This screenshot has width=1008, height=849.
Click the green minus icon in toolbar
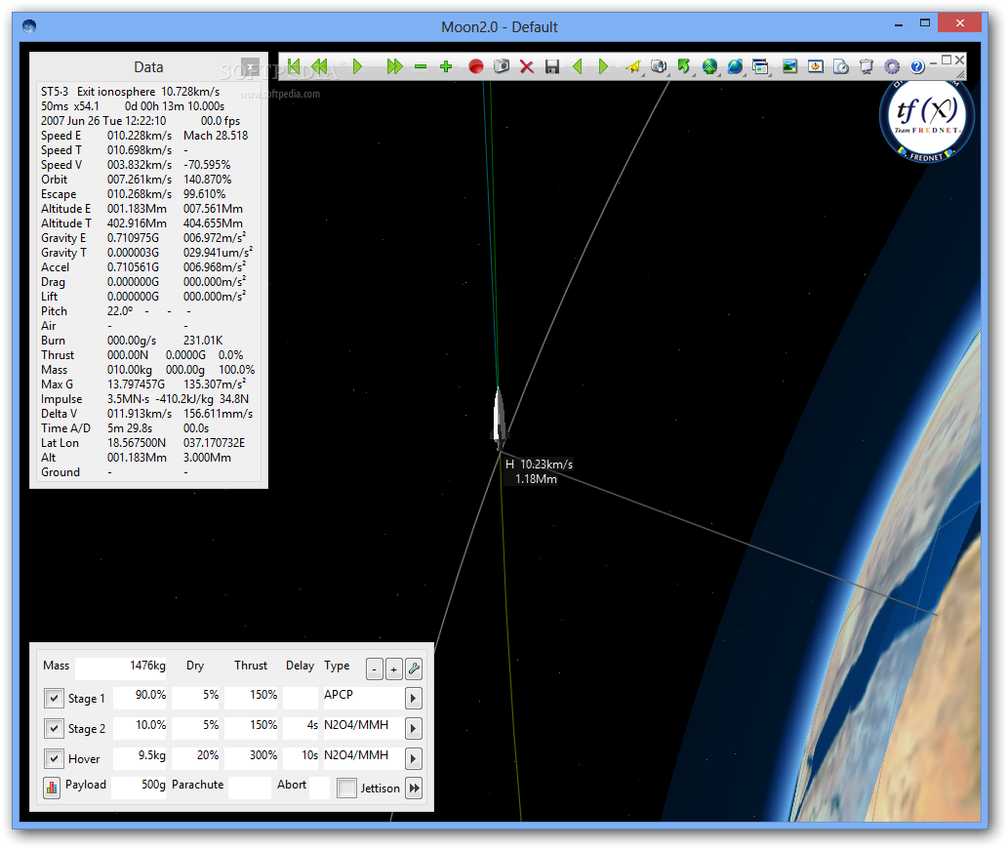[x=421, y=66]
